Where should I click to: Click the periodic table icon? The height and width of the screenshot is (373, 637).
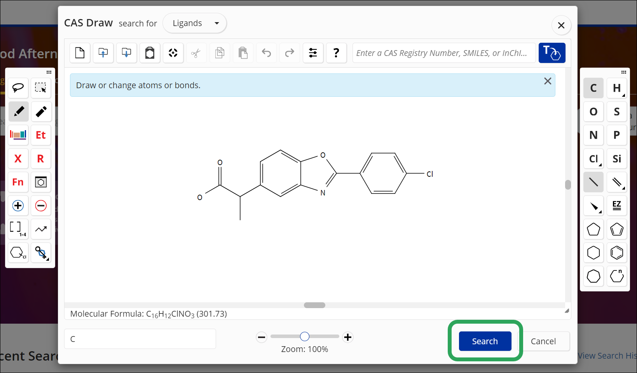pyautogui.click(x=18, y=135)
